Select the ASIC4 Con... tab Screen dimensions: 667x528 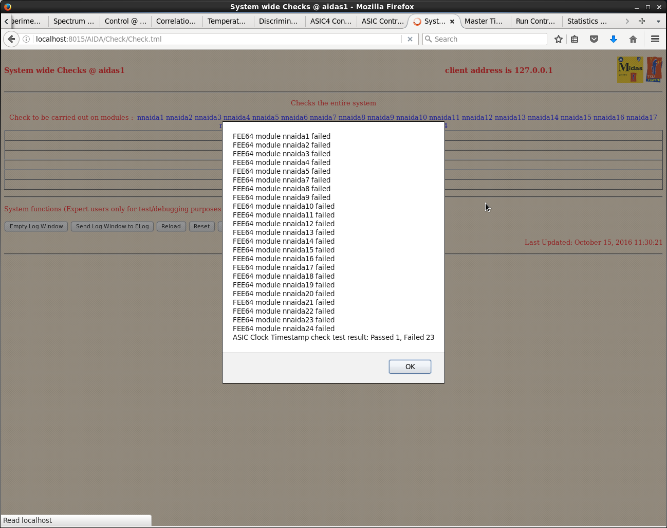(x=331, y=21)
